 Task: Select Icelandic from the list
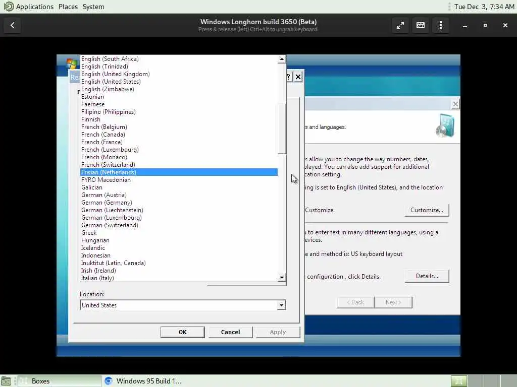[x=179, y=248]
